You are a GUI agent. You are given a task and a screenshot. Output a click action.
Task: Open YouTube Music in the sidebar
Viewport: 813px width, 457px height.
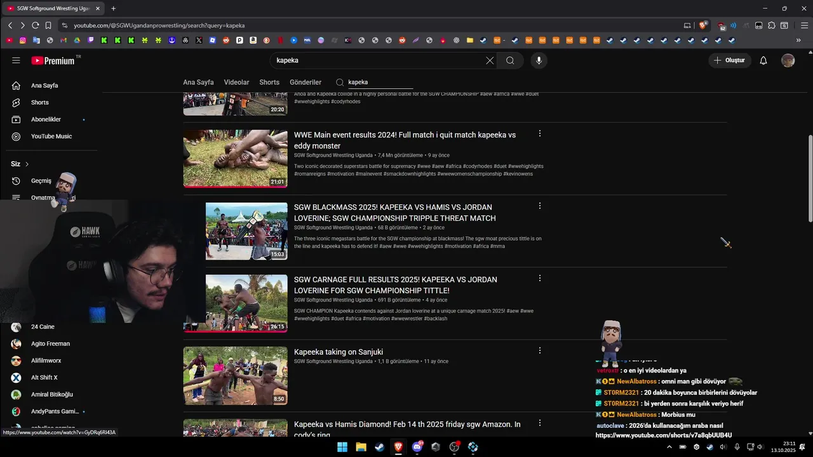tap(51, 136)
